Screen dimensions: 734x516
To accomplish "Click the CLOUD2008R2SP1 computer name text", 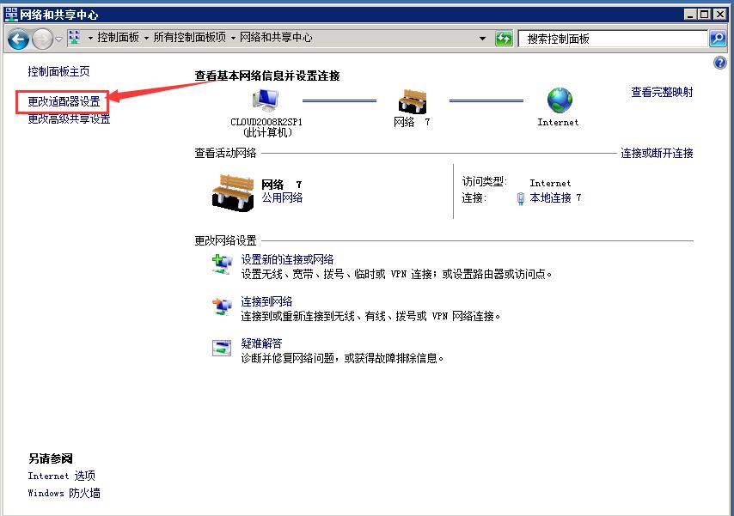I will (x=266, y=122).
